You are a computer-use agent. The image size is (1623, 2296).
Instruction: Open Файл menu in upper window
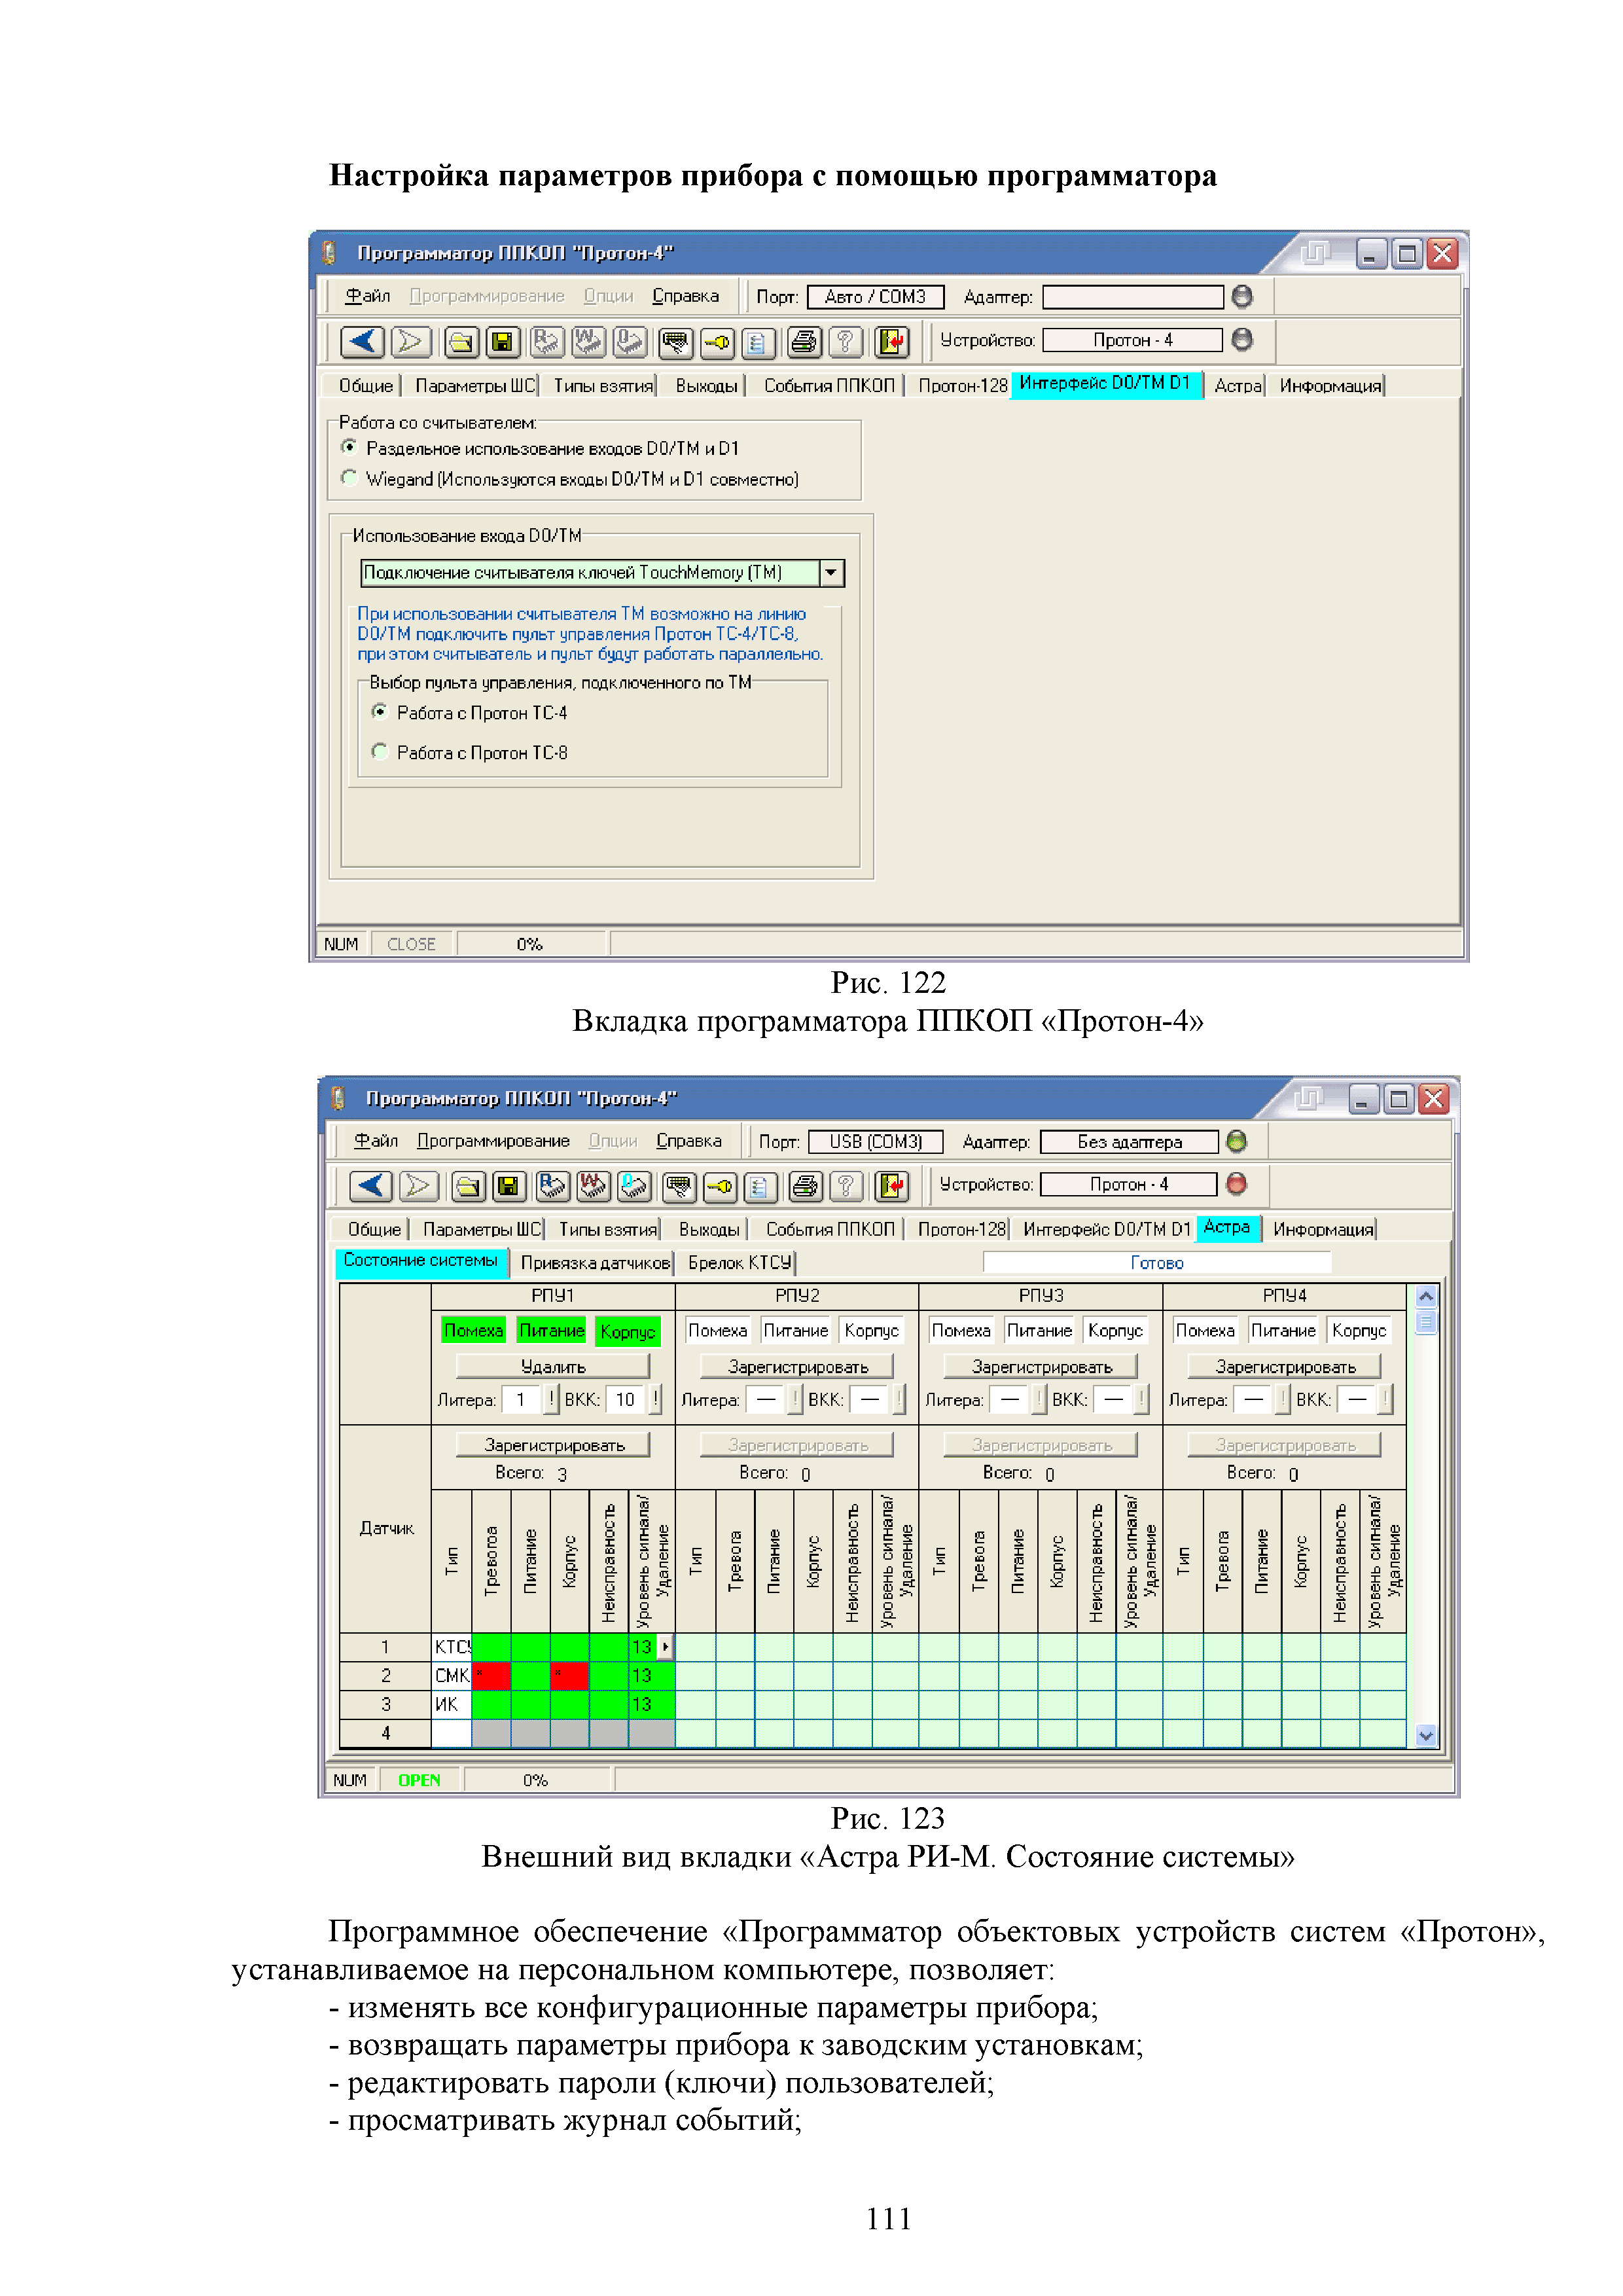[367, 296]
